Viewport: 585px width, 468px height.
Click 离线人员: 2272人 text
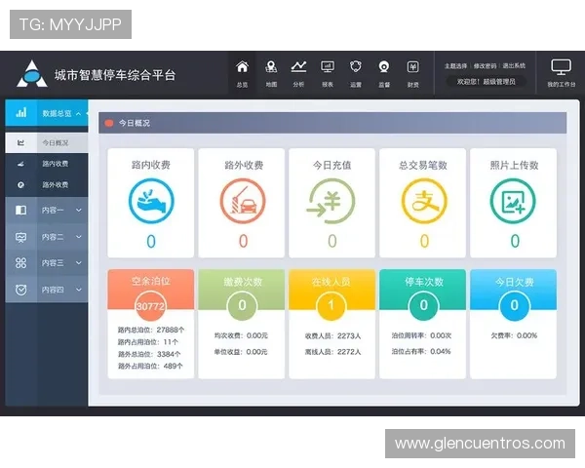[x=332, y=352]
